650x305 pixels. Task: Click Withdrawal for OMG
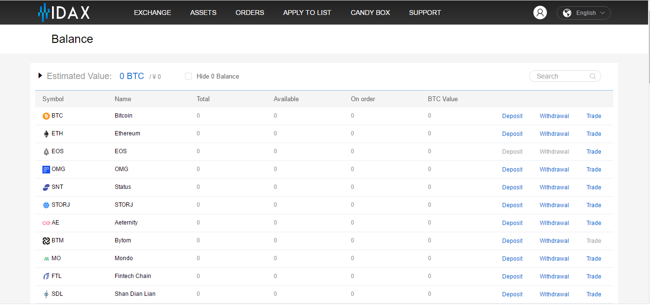(554, 170)
